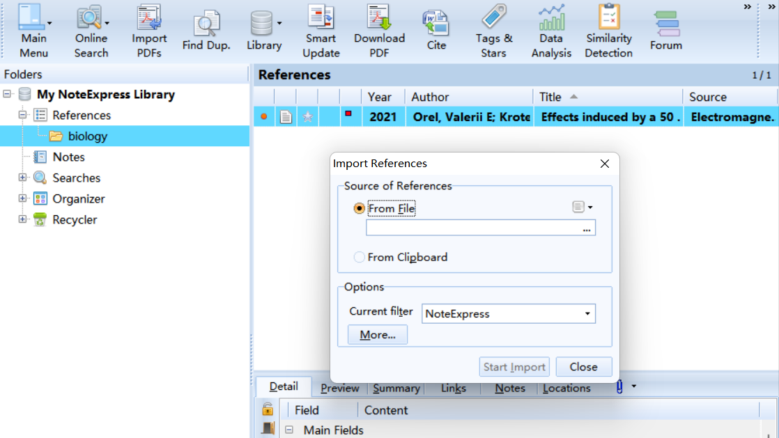The height and width of the screenshot is (438, 779).
Task: Open the Library toolbar button
Action: pyautogui.click(x=264, y=31)
